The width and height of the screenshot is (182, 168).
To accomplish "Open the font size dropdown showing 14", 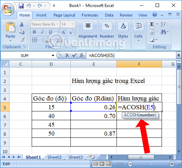I will point(73,24).
